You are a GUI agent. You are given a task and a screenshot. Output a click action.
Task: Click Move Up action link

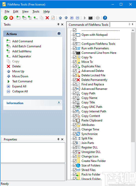pyautogui.click(x=18, y=71)
